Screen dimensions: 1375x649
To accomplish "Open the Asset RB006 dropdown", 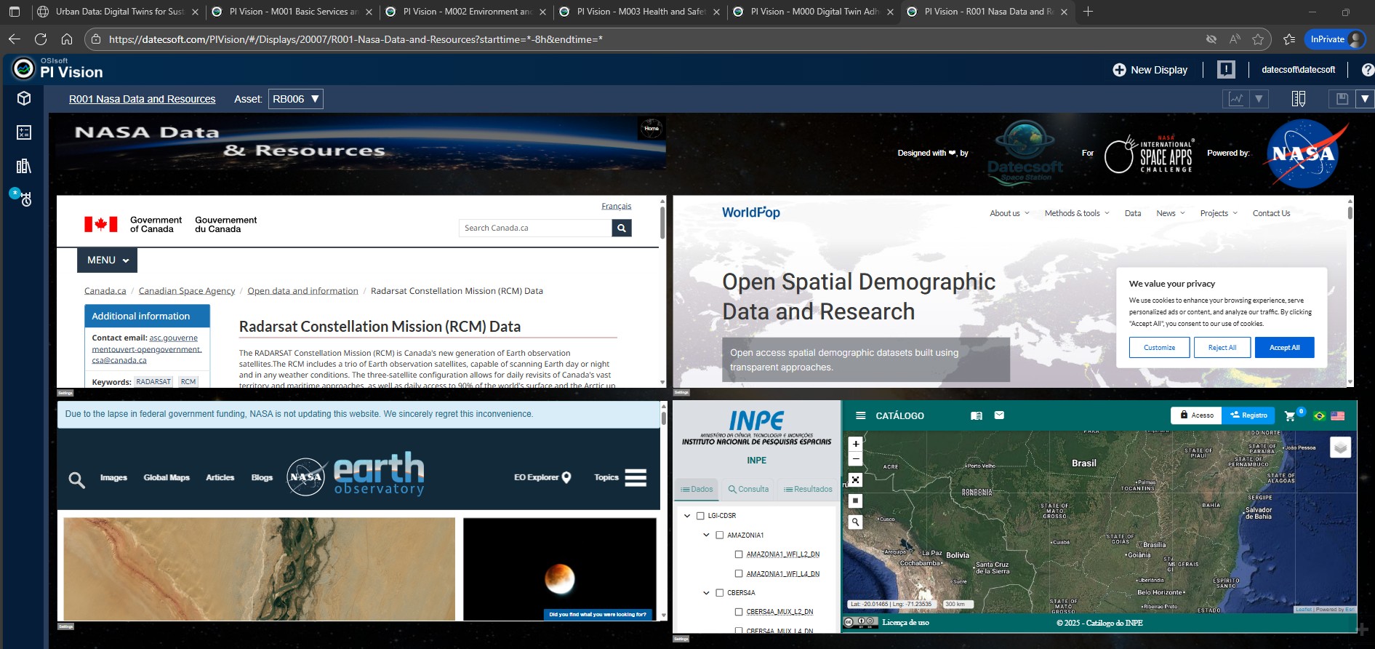I will pyautogui.click(x=296, y=99).
